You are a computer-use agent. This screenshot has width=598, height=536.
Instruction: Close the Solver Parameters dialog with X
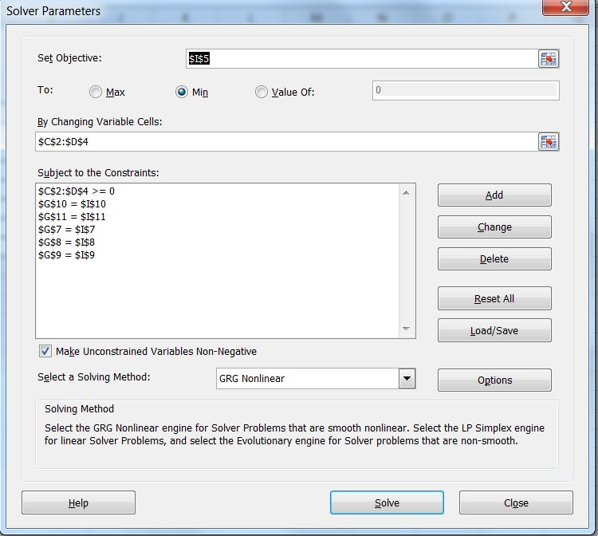566,7
